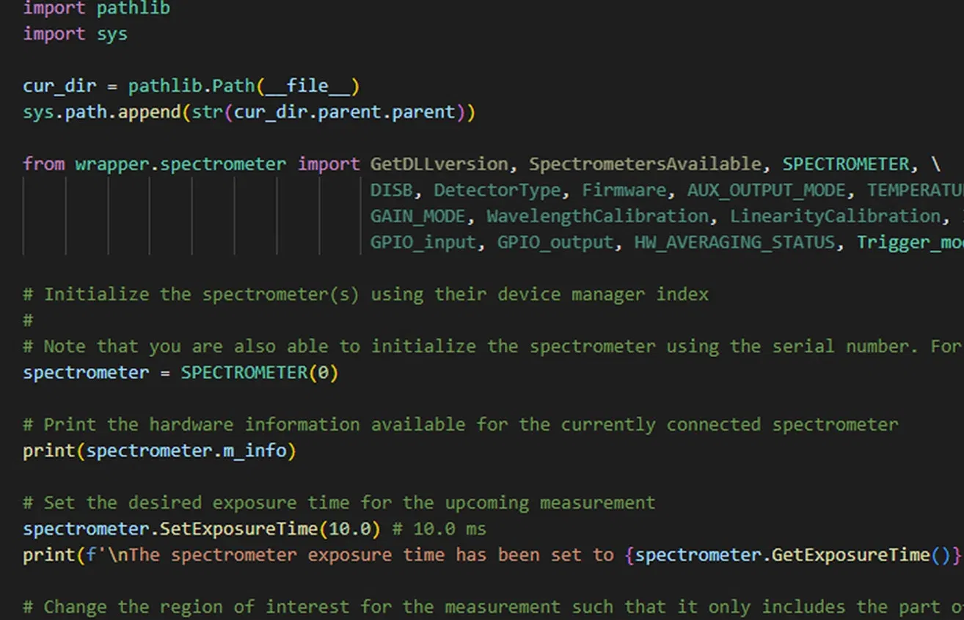
Task: Click the cur_dir variable name
Action: click(59, 86)
